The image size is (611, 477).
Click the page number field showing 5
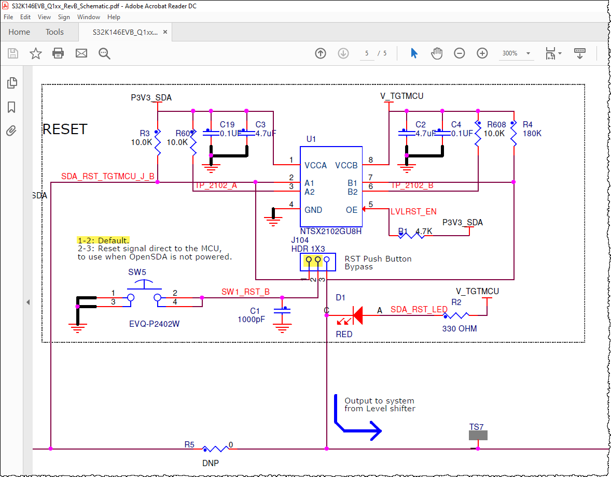tap(366, 53)
